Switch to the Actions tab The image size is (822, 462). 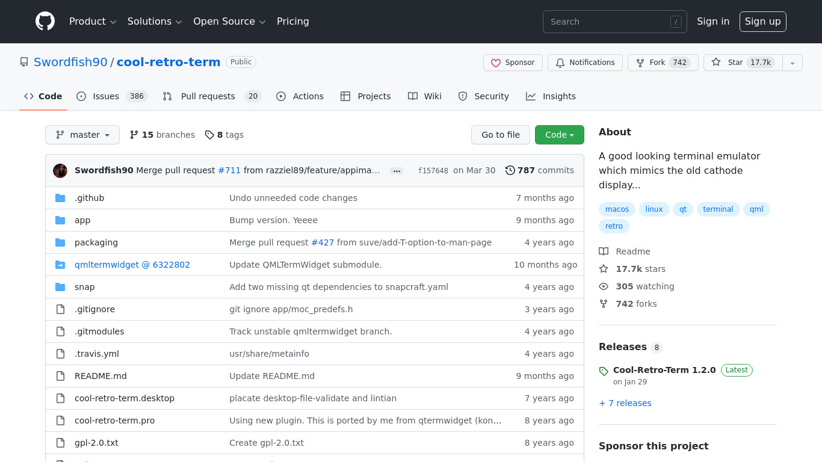coord(300,96)
